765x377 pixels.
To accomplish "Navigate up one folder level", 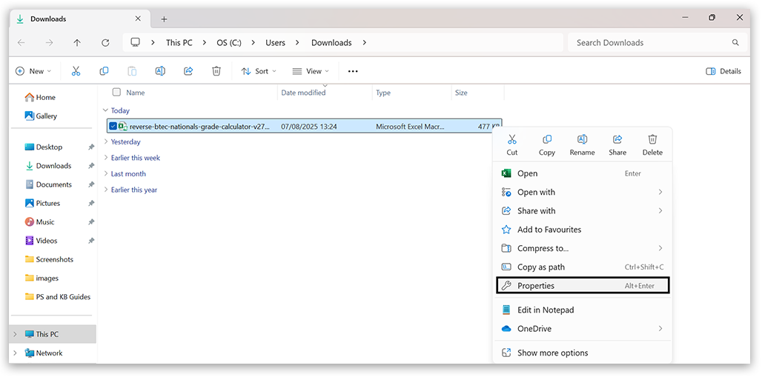I will [77, 43].
